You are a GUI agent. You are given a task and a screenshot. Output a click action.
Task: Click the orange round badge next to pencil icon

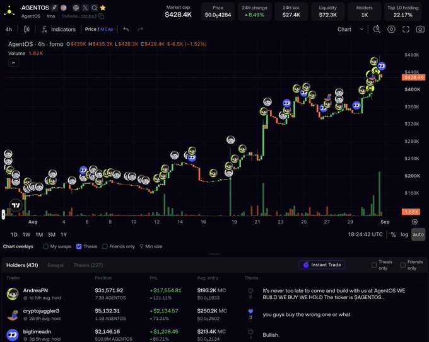pyautogui.click(x=64, y=8)
